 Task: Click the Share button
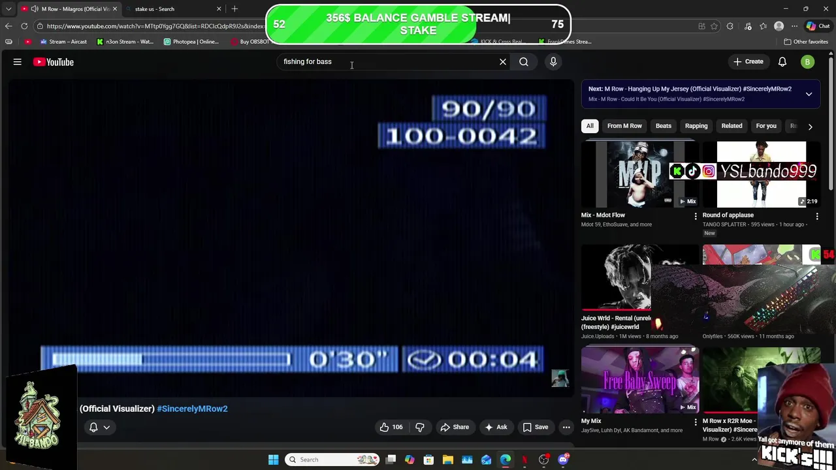(455, 427)
